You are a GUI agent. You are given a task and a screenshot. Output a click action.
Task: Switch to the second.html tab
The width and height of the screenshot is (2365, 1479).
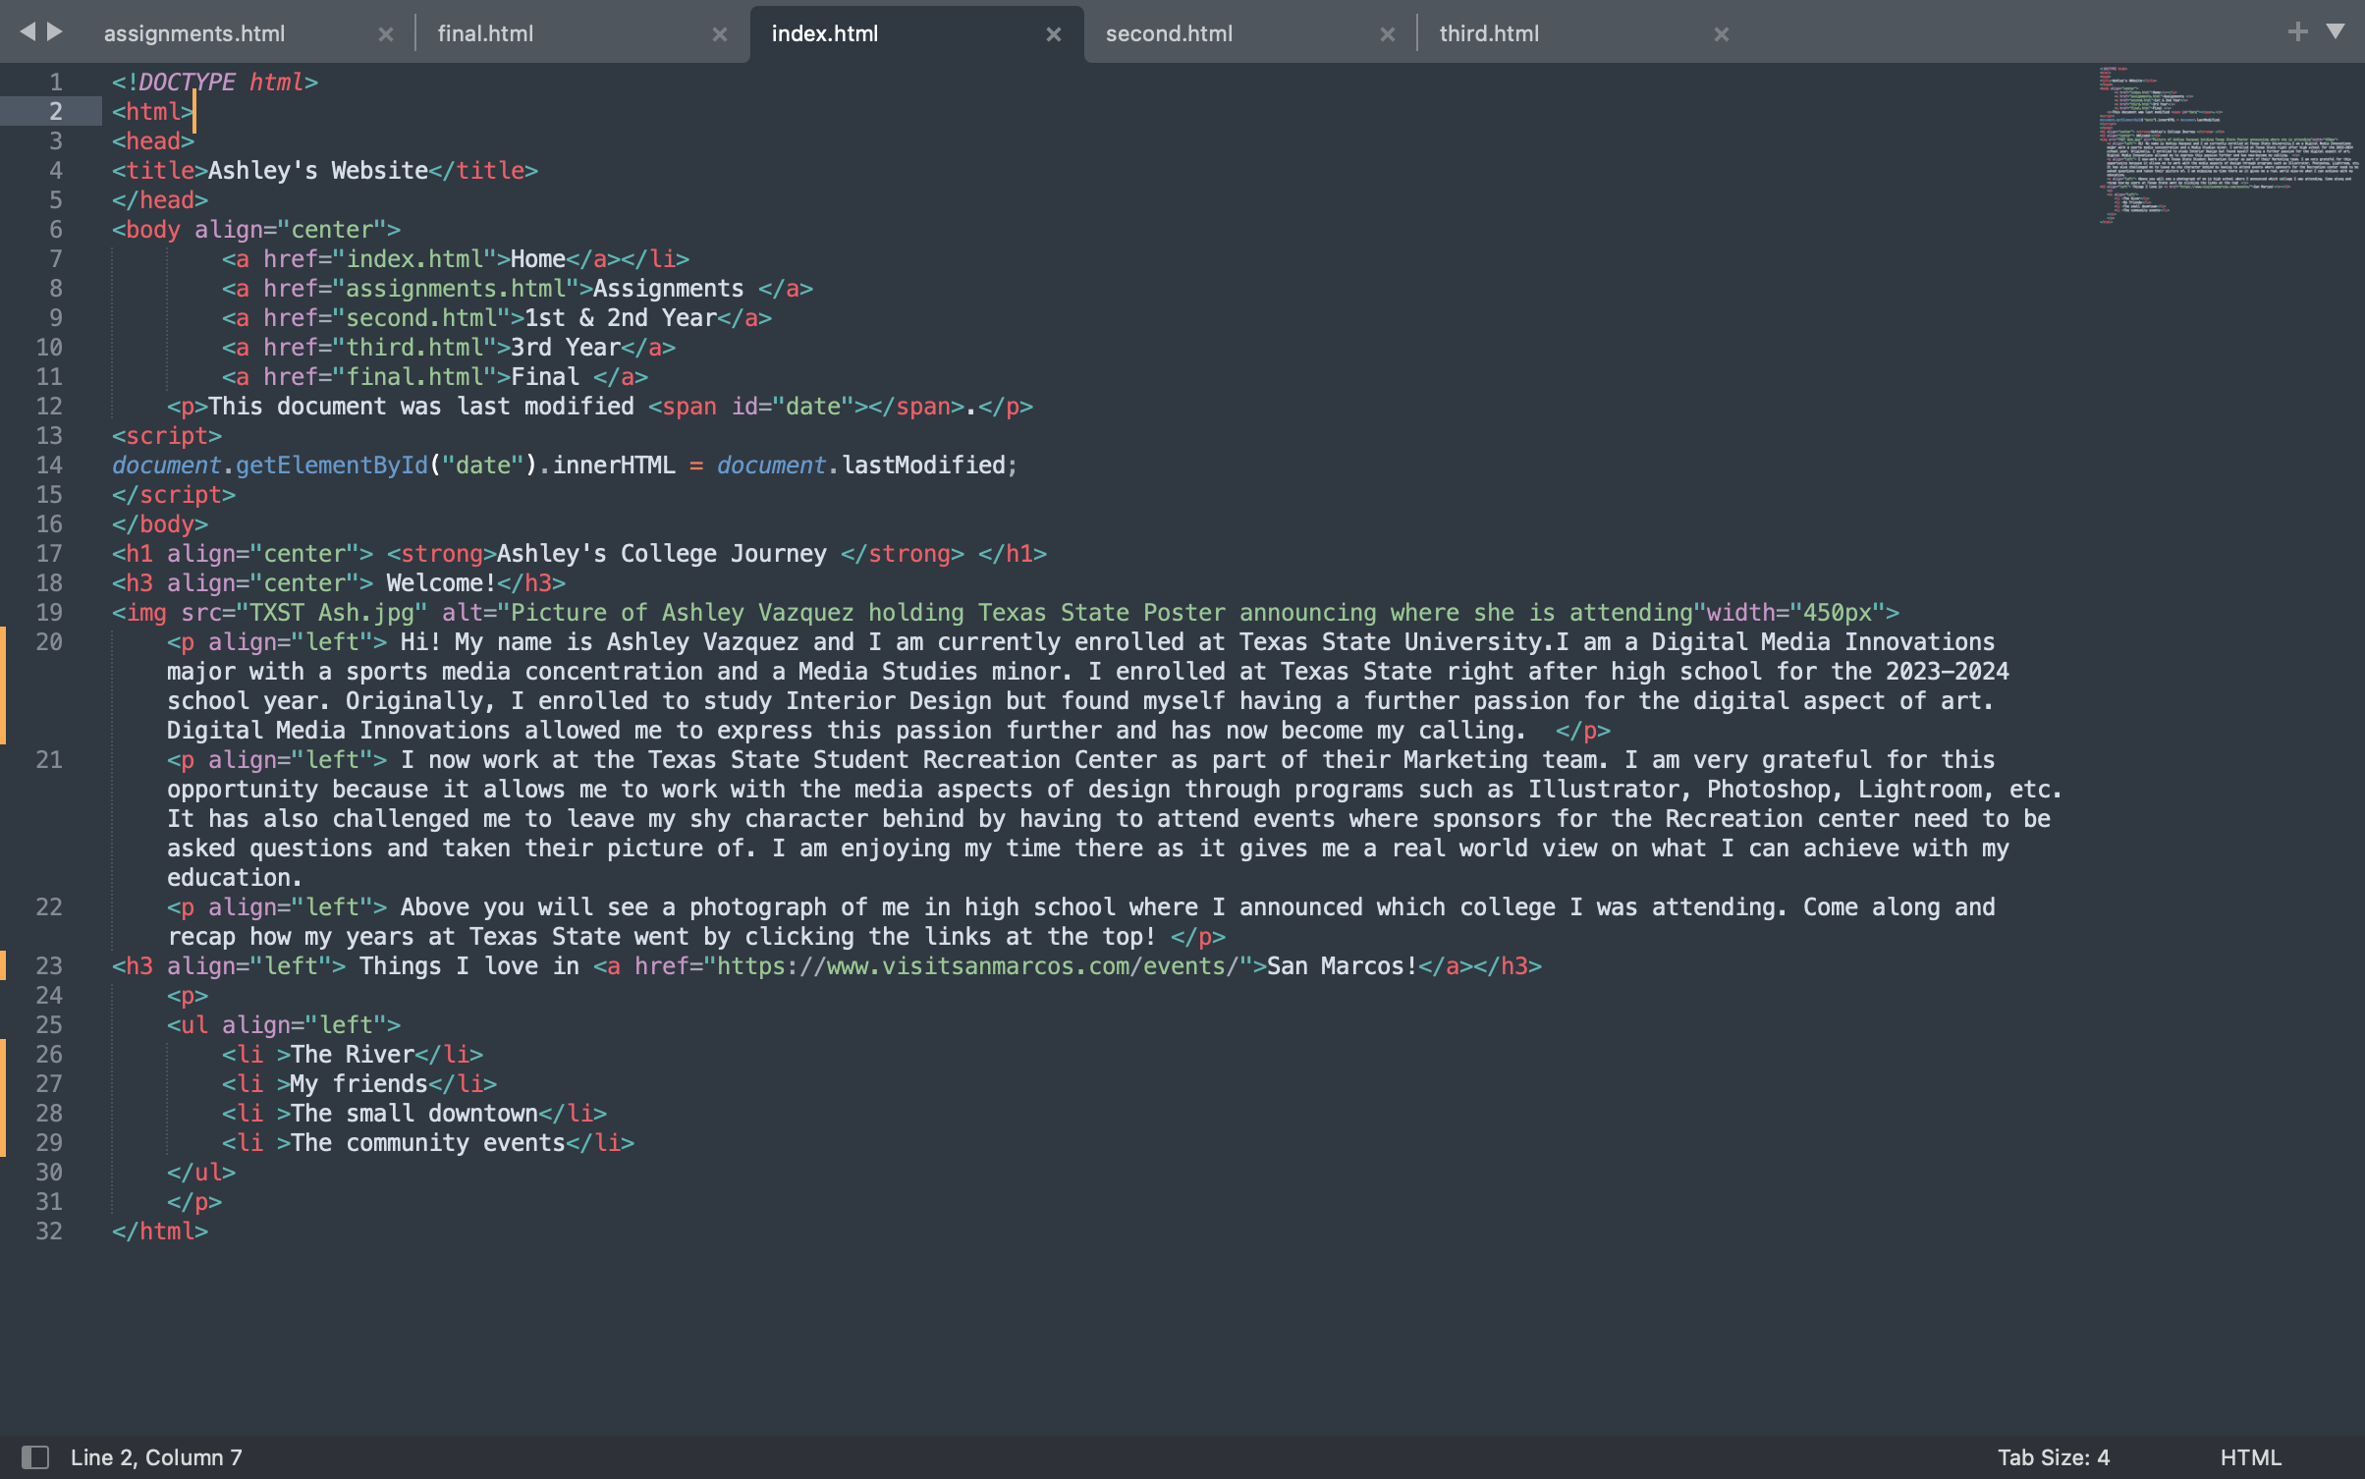pos(1169,33)
